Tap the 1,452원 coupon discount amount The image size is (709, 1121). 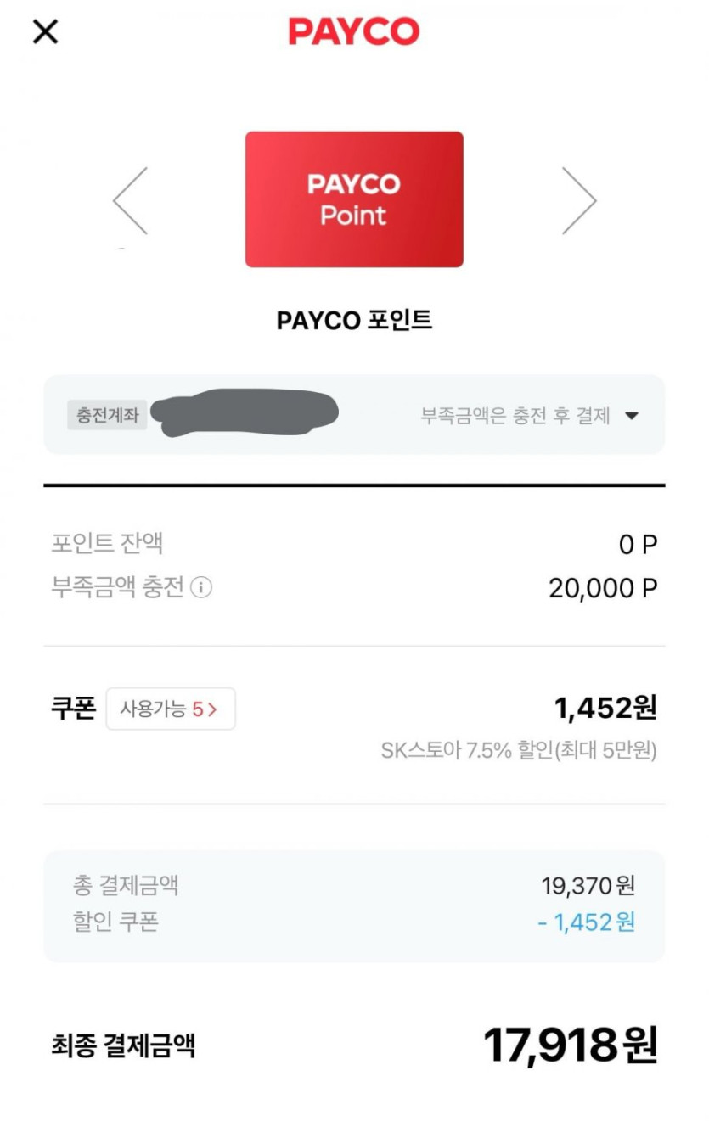point(605,708)
